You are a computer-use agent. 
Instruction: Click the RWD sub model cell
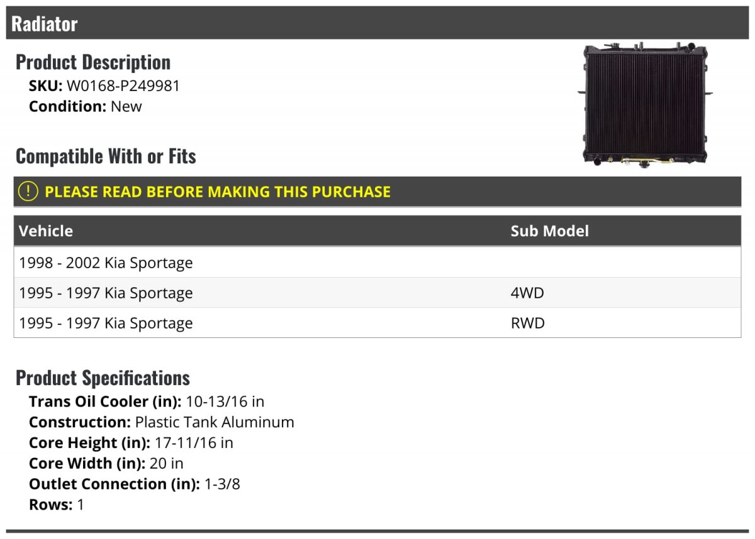(x=527, y=323)
